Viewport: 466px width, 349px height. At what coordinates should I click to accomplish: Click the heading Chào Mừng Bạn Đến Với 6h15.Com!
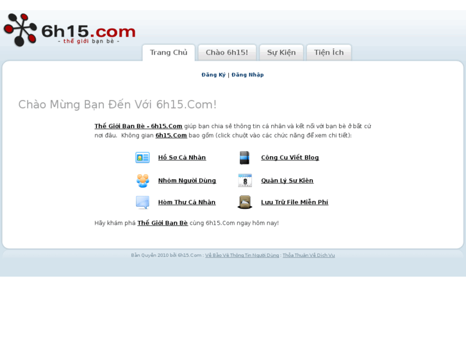[117, 104]
